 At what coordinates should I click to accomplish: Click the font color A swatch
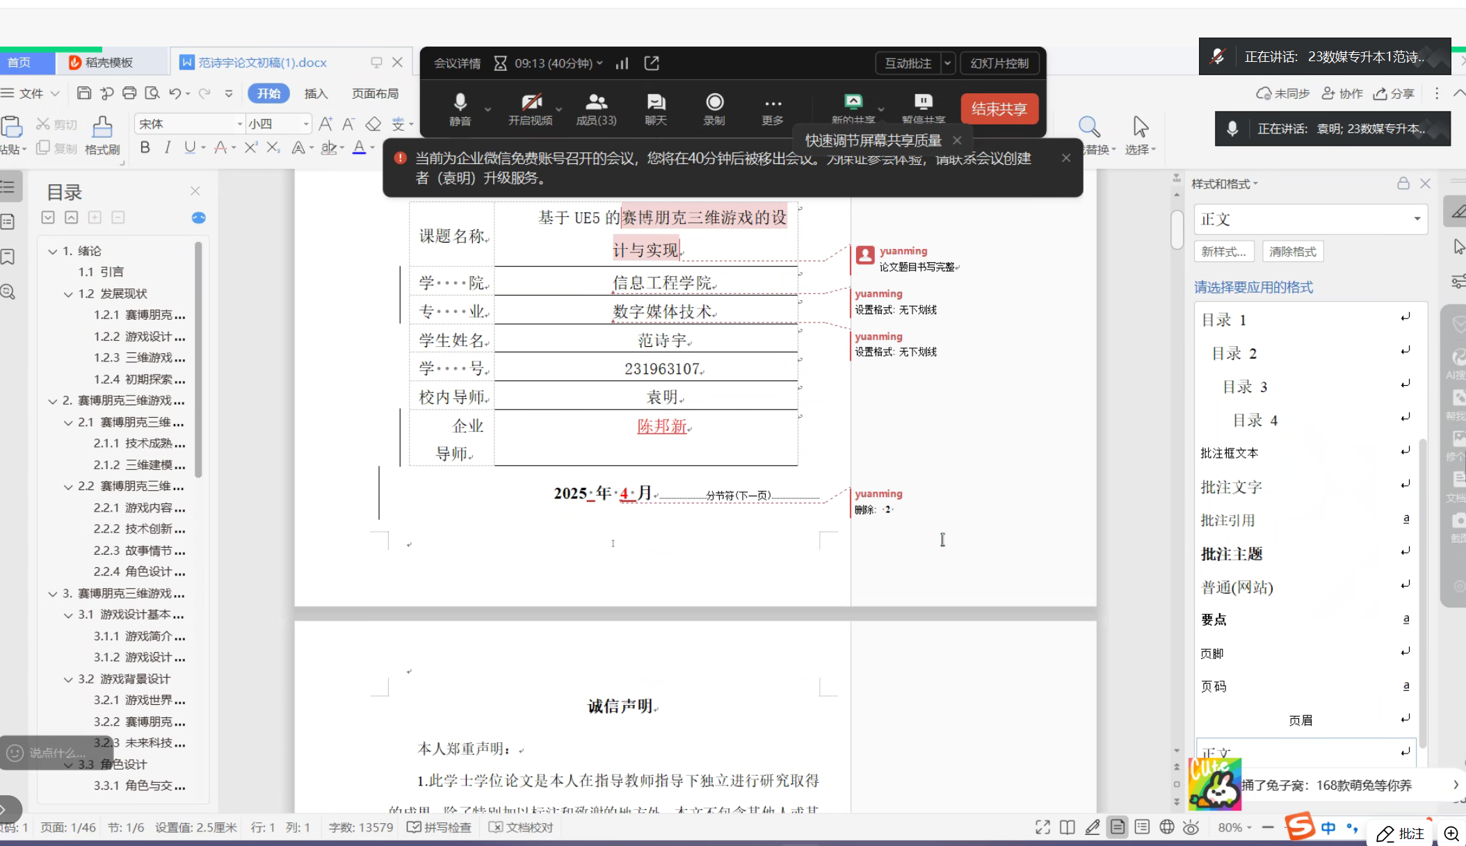point(359,147)
